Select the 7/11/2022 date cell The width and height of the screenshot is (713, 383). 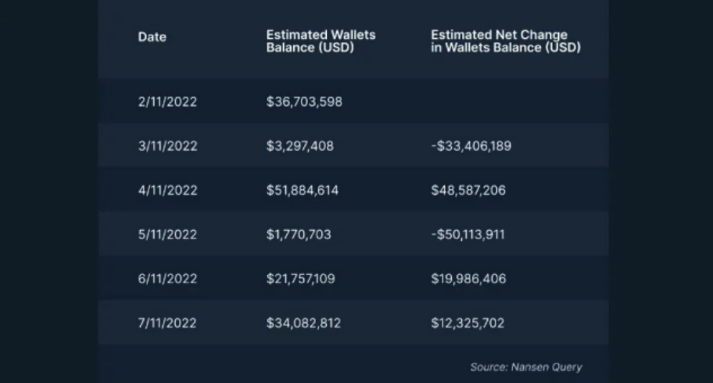[167, 323]
